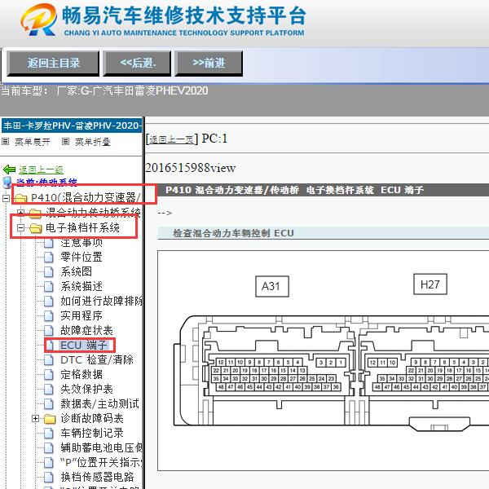489x489 pixels.
Task: Open the 辅助蓄电池电压低 page
Action: [101, 447]
